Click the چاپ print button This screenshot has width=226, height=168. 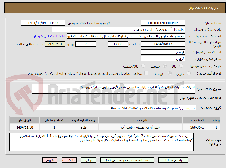(88, 160)
